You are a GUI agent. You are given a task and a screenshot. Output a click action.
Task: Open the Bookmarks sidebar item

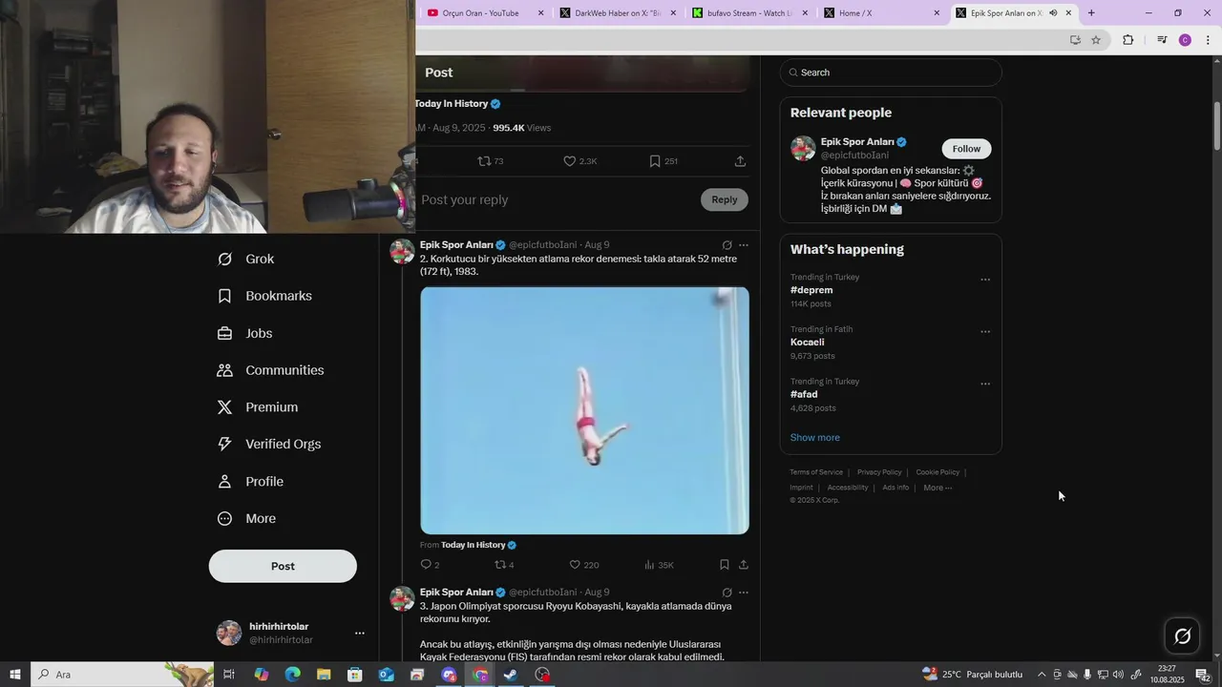pos(264,297)
